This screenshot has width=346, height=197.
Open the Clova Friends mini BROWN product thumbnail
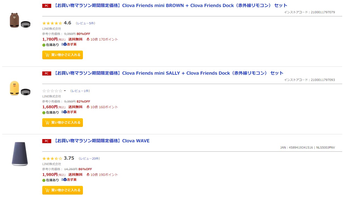tap(20, 20)
